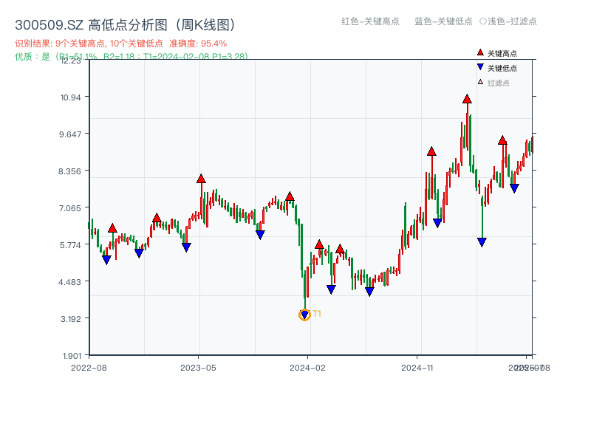Viewport: 591px width, 443px height.
Task: Click the 300509.SZ 高低点分析图 chart title
Action: [x=126, y=24]
